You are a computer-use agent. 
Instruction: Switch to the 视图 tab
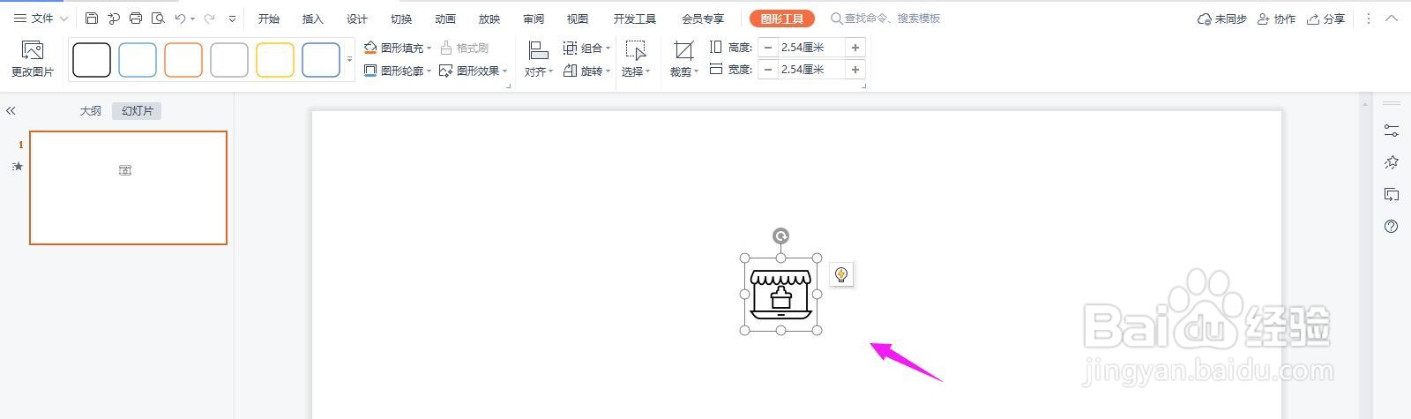click(x=578, y=19)
